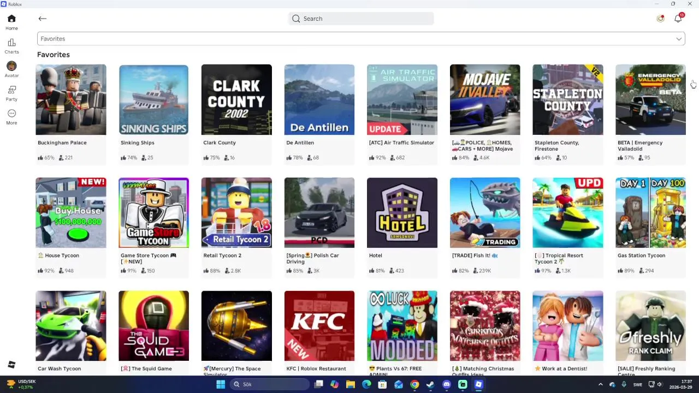Screen dimensions: 699x393
Task: Show hidden system tray icons
Action: 600,384
